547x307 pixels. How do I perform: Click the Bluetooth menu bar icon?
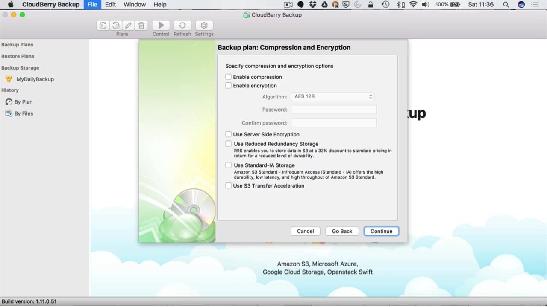400,5
